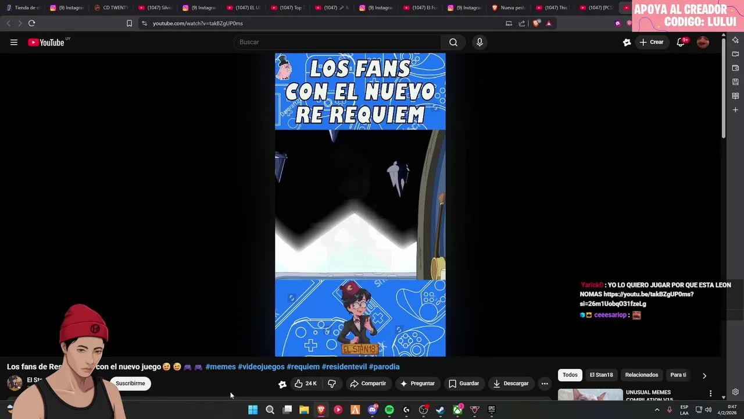Open Brave sidebar reading list icon
Screen dimensions: 744x419
click(x=735, y=96)
